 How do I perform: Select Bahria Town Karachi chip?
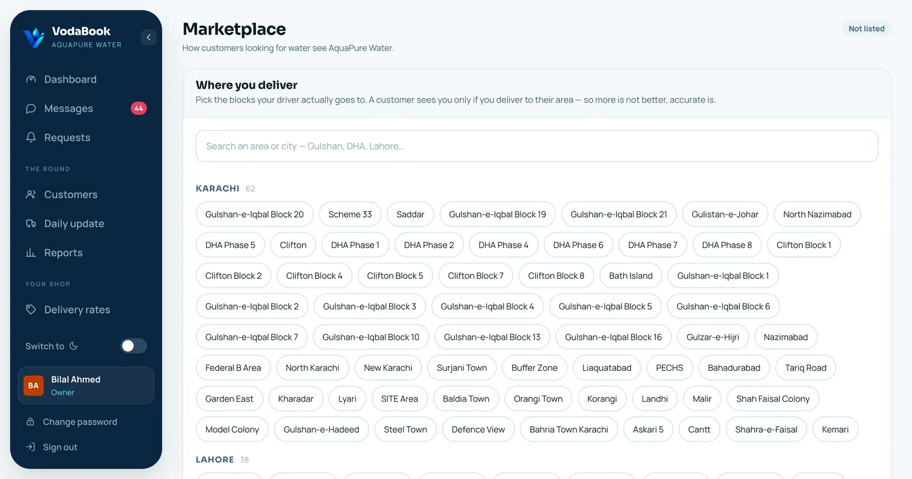click(569, 429)
